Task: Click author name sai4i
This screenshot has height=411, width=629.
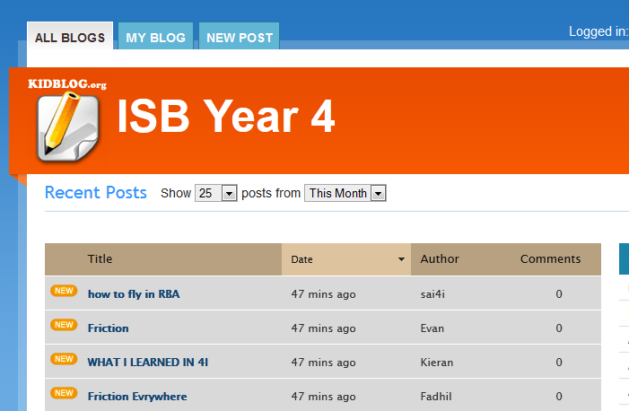Action: click(x=432, y=294)
